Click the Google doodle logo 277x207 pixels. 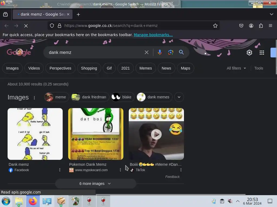19,52
